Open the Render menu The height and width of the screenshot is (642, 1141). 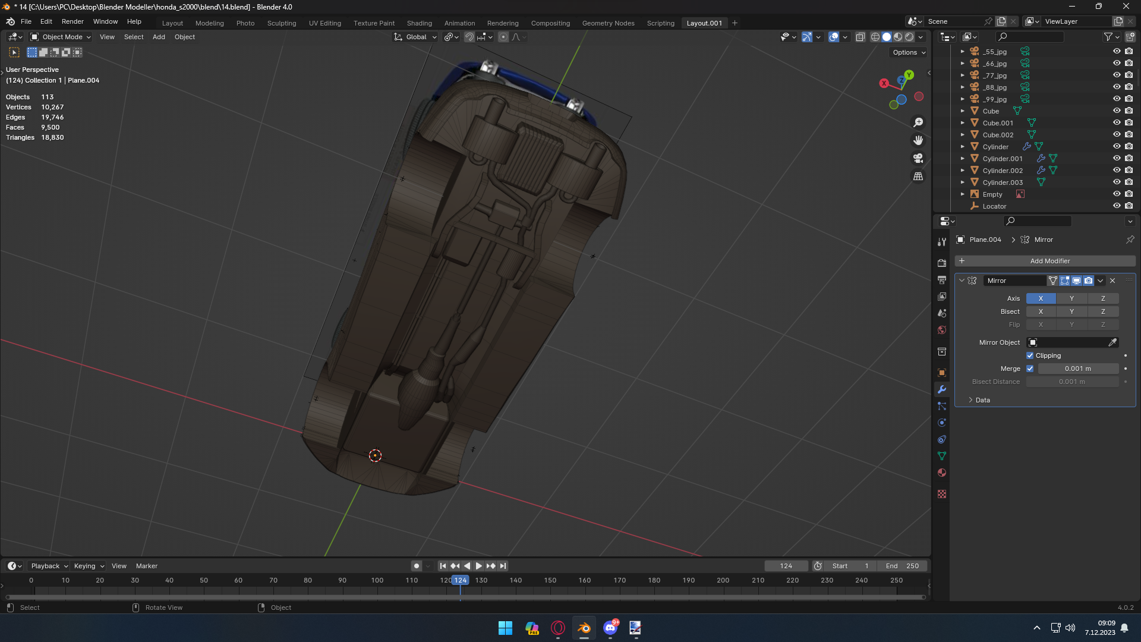pos(73,21)
